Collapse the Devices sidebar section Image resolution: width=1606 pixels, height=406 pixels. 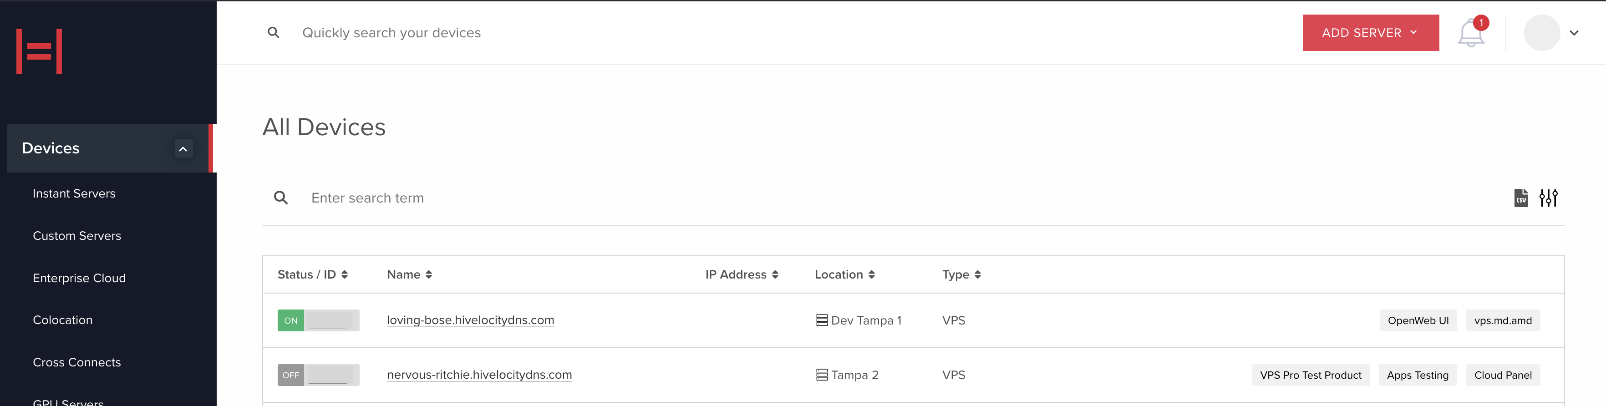183,148
